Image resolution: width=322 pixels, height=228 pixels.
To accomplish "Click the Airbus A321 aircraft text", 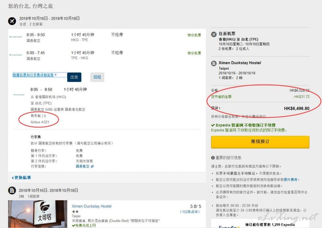I will [x=40, y=122].
